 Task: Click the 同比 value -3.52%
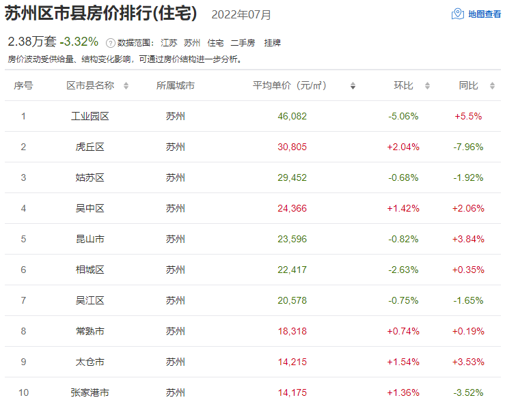[x=468, y=392]
